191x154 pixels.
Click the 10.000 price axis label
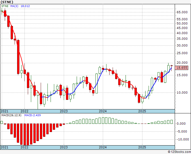pyautogui.click(x=182, y=93)
